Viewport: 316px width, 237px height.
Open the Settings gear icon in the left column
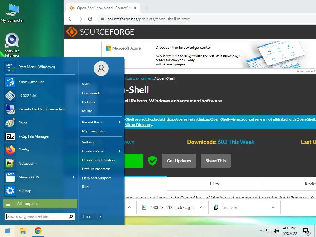[x=10, y=191]
